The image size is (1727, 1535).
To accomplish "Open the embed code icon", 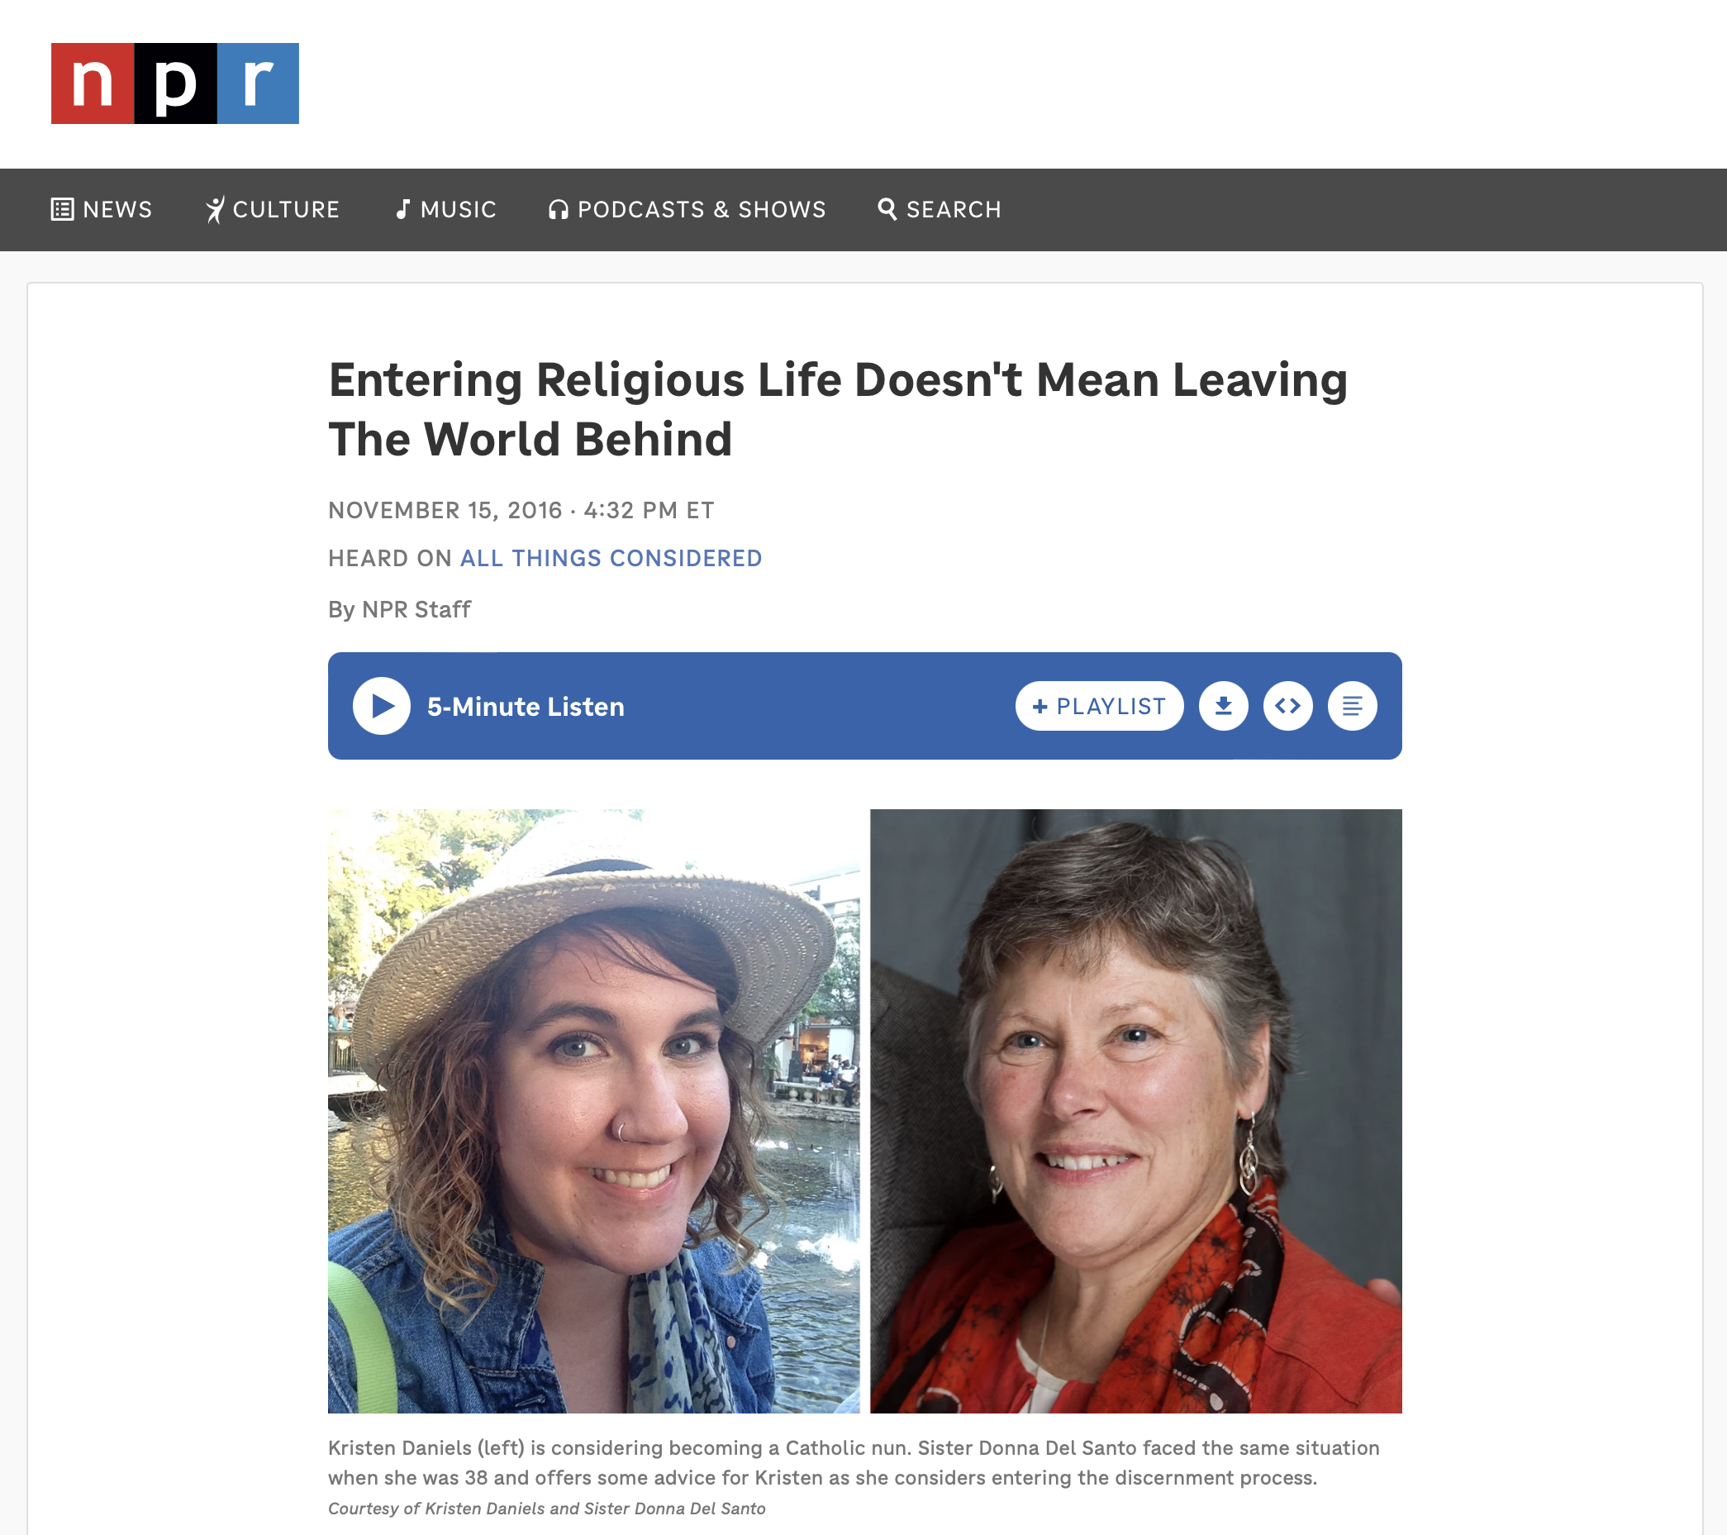I will 1287,706.
